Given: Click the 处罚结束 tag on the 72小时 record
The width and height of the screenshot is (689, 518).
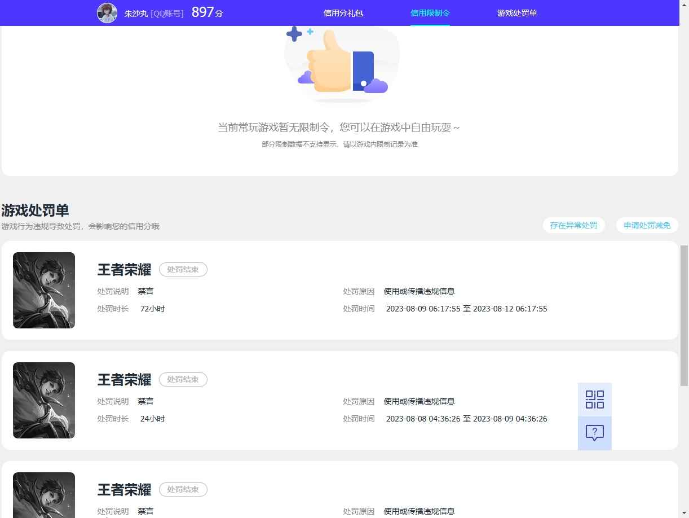Looking at the screenshot, I should (183, 270).
